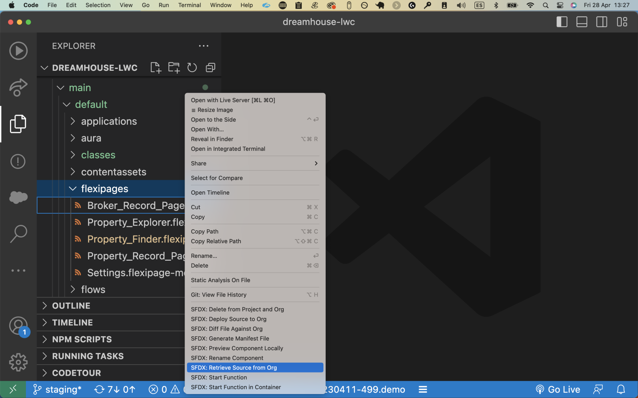Open macOS Spotlight search icon
638x398 pixels.
pos(545,5)
